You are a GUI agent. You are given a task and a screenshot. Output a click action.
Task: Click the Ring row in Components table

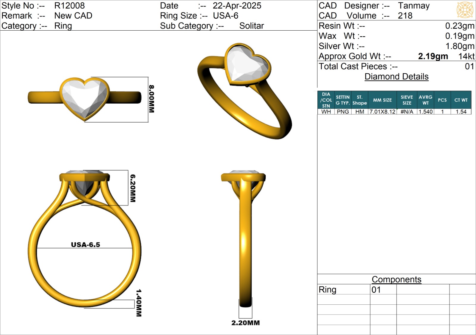tap(328, 290)
